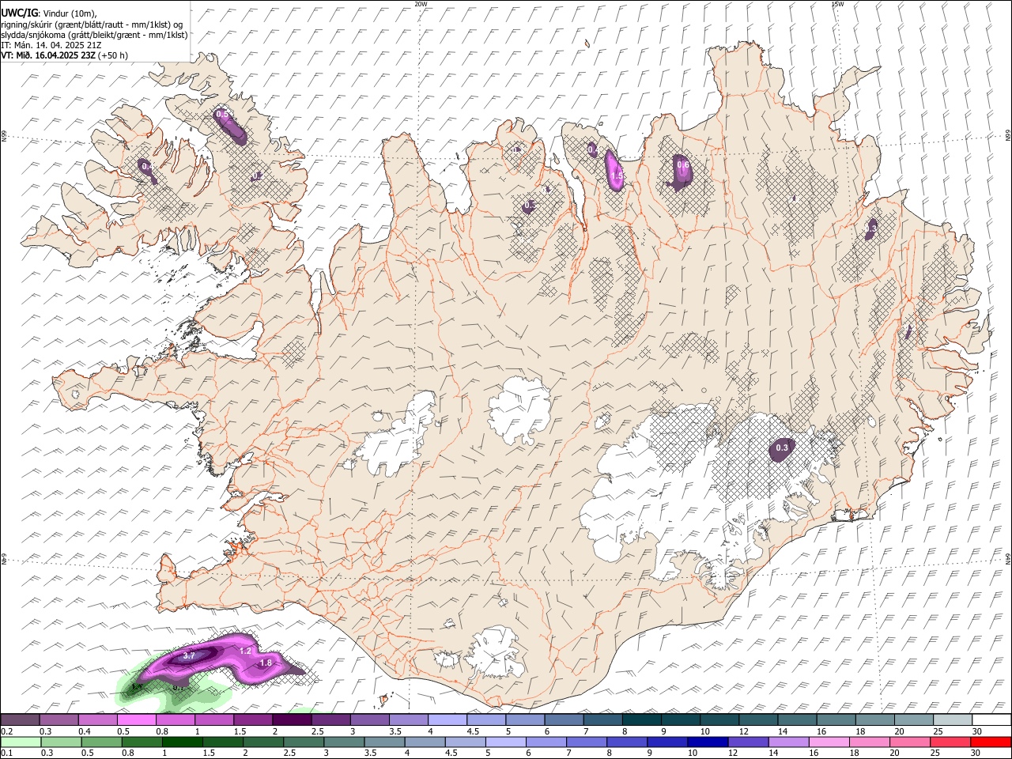The height and width of the screenshot is (759, 1012).
Task: Click the 0.5 value in the Westfjords
Action: (x=222, y=115)
